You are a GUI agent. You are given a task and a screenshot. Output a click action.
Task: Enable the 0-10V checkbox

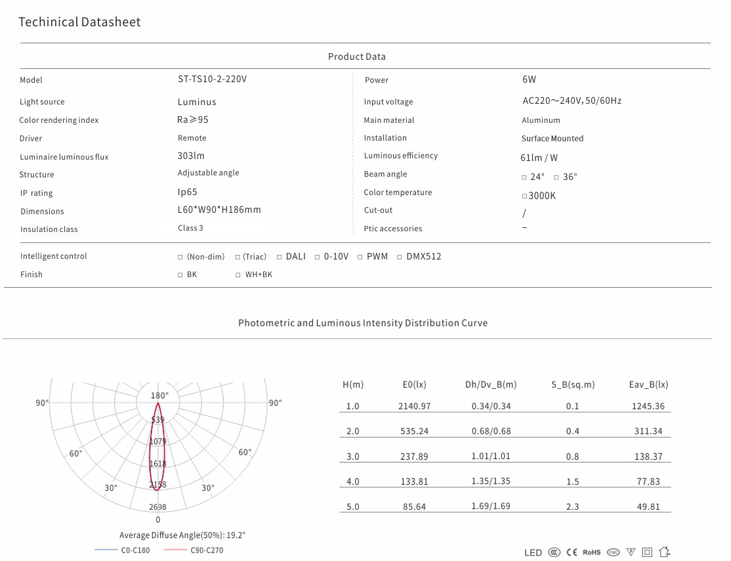click(x=318, y=257)
